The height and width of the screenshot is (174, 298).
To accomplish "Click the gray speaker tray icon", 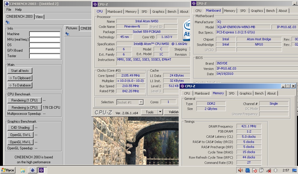I will (x=276, y=171).
